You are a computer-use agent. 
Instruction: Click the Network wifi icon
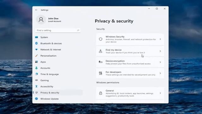click(x=37, y=49)
